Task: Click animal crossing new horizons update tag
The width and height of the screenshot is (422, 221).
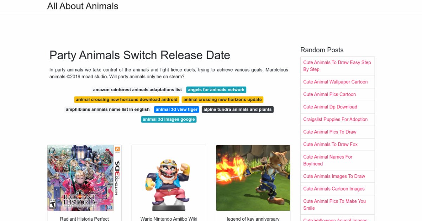Action: click(223, 100)
